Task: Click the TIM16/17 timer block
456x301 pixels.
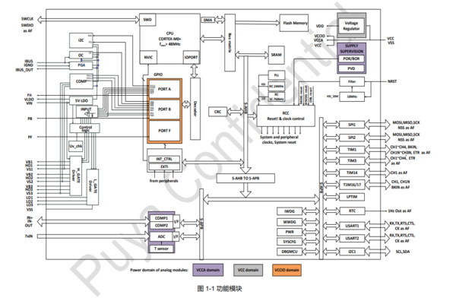Action: click(x=352, y=185)
